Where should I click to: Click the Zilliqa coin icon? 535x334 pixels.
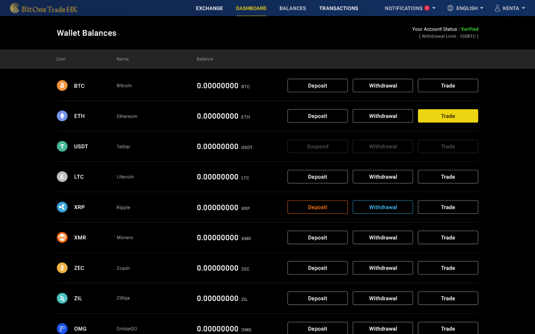point(62,298)
